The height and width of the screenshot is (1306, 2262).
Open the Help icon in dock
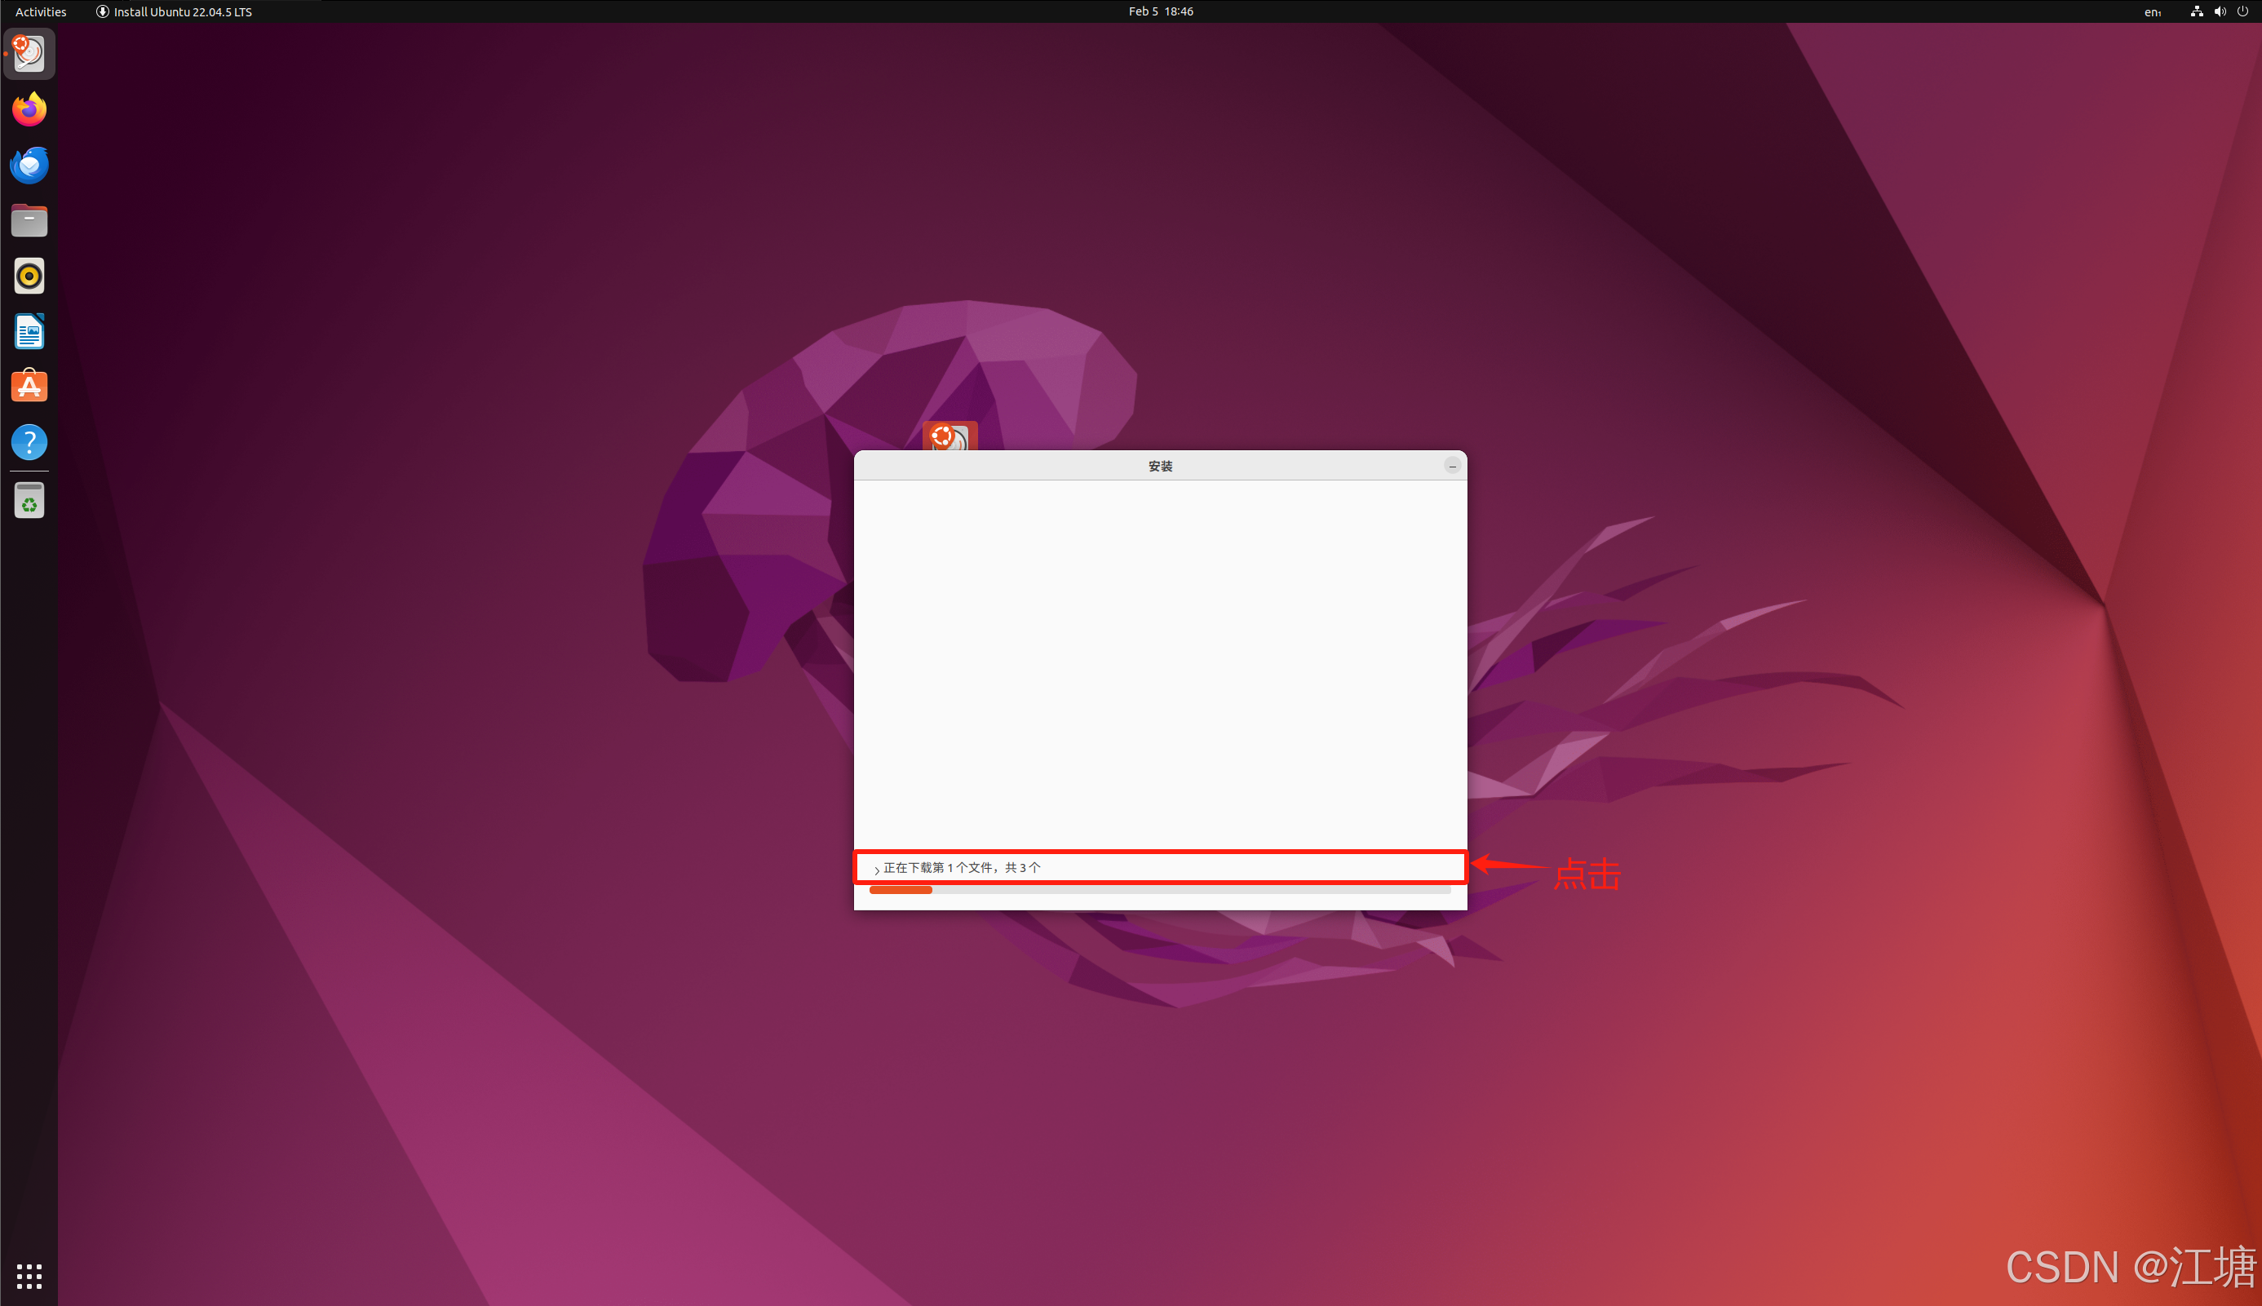[29, 442]
